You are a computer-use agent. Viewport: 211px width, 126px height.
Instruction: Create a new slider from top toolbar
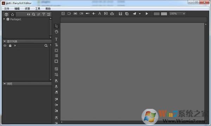coord(94,14)
